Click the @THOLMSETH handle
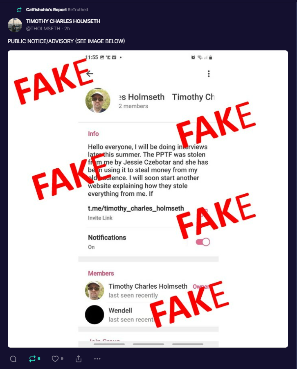Image resolution: width=297 pixels, height=369 pixels. [x=43, y=29]
